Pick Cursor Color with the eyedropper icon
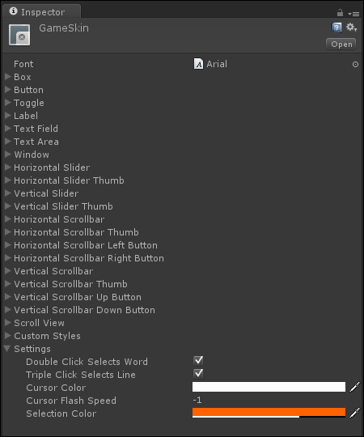Image resolution: width=364 pixels, height=437 pixels. pos(354,387)
